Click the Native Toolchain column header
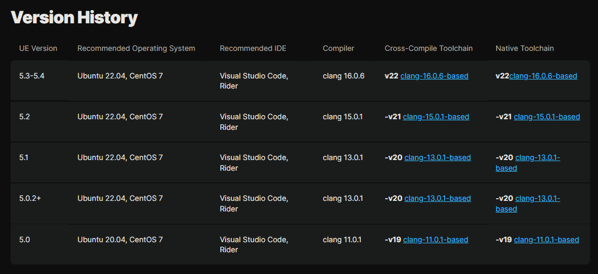The width and height of the screenshot is (598, 274). tap(525, 48)
